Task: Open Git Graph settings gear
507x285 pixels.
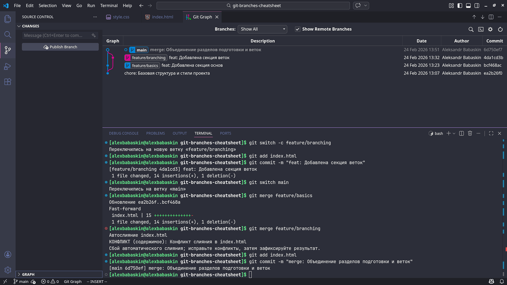Action: pyautogui.click(x=490, y=29)
